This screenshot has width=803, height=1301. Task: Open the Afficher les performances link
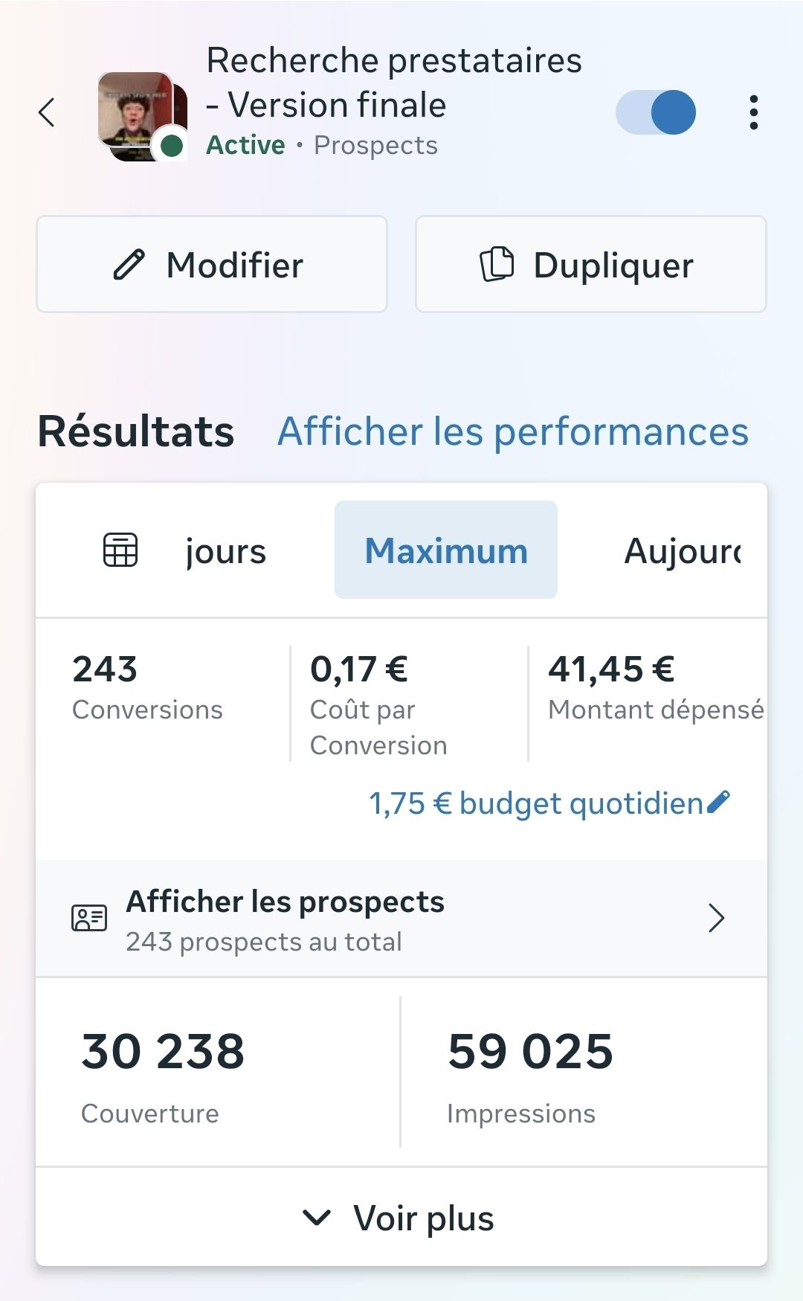(x=513, y=431)
